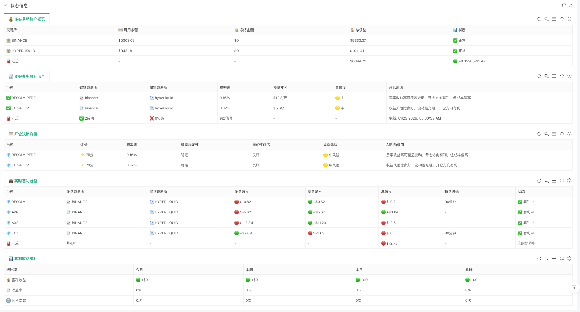Click the 开仓决策详情 tab label

click(23, 134)
